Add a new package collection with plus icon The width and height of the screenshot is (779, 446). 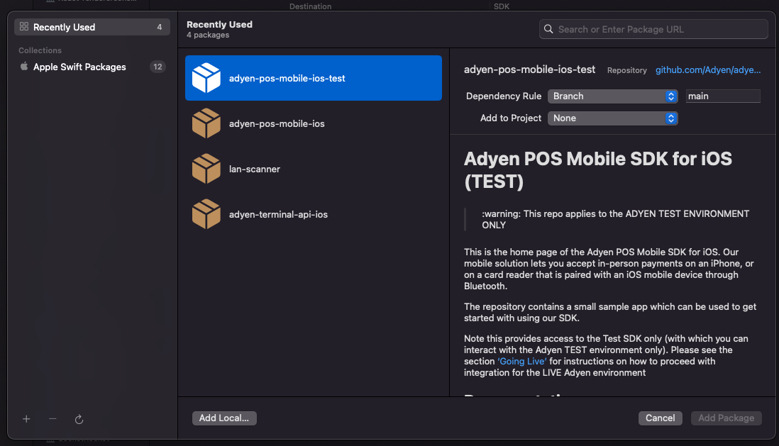coord(26,419)
